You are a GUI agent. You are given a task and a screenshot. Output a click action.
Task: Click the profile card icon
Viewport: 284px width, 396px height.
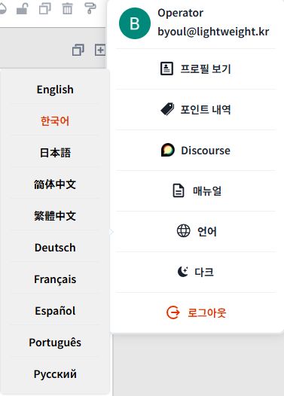(166, 69)
